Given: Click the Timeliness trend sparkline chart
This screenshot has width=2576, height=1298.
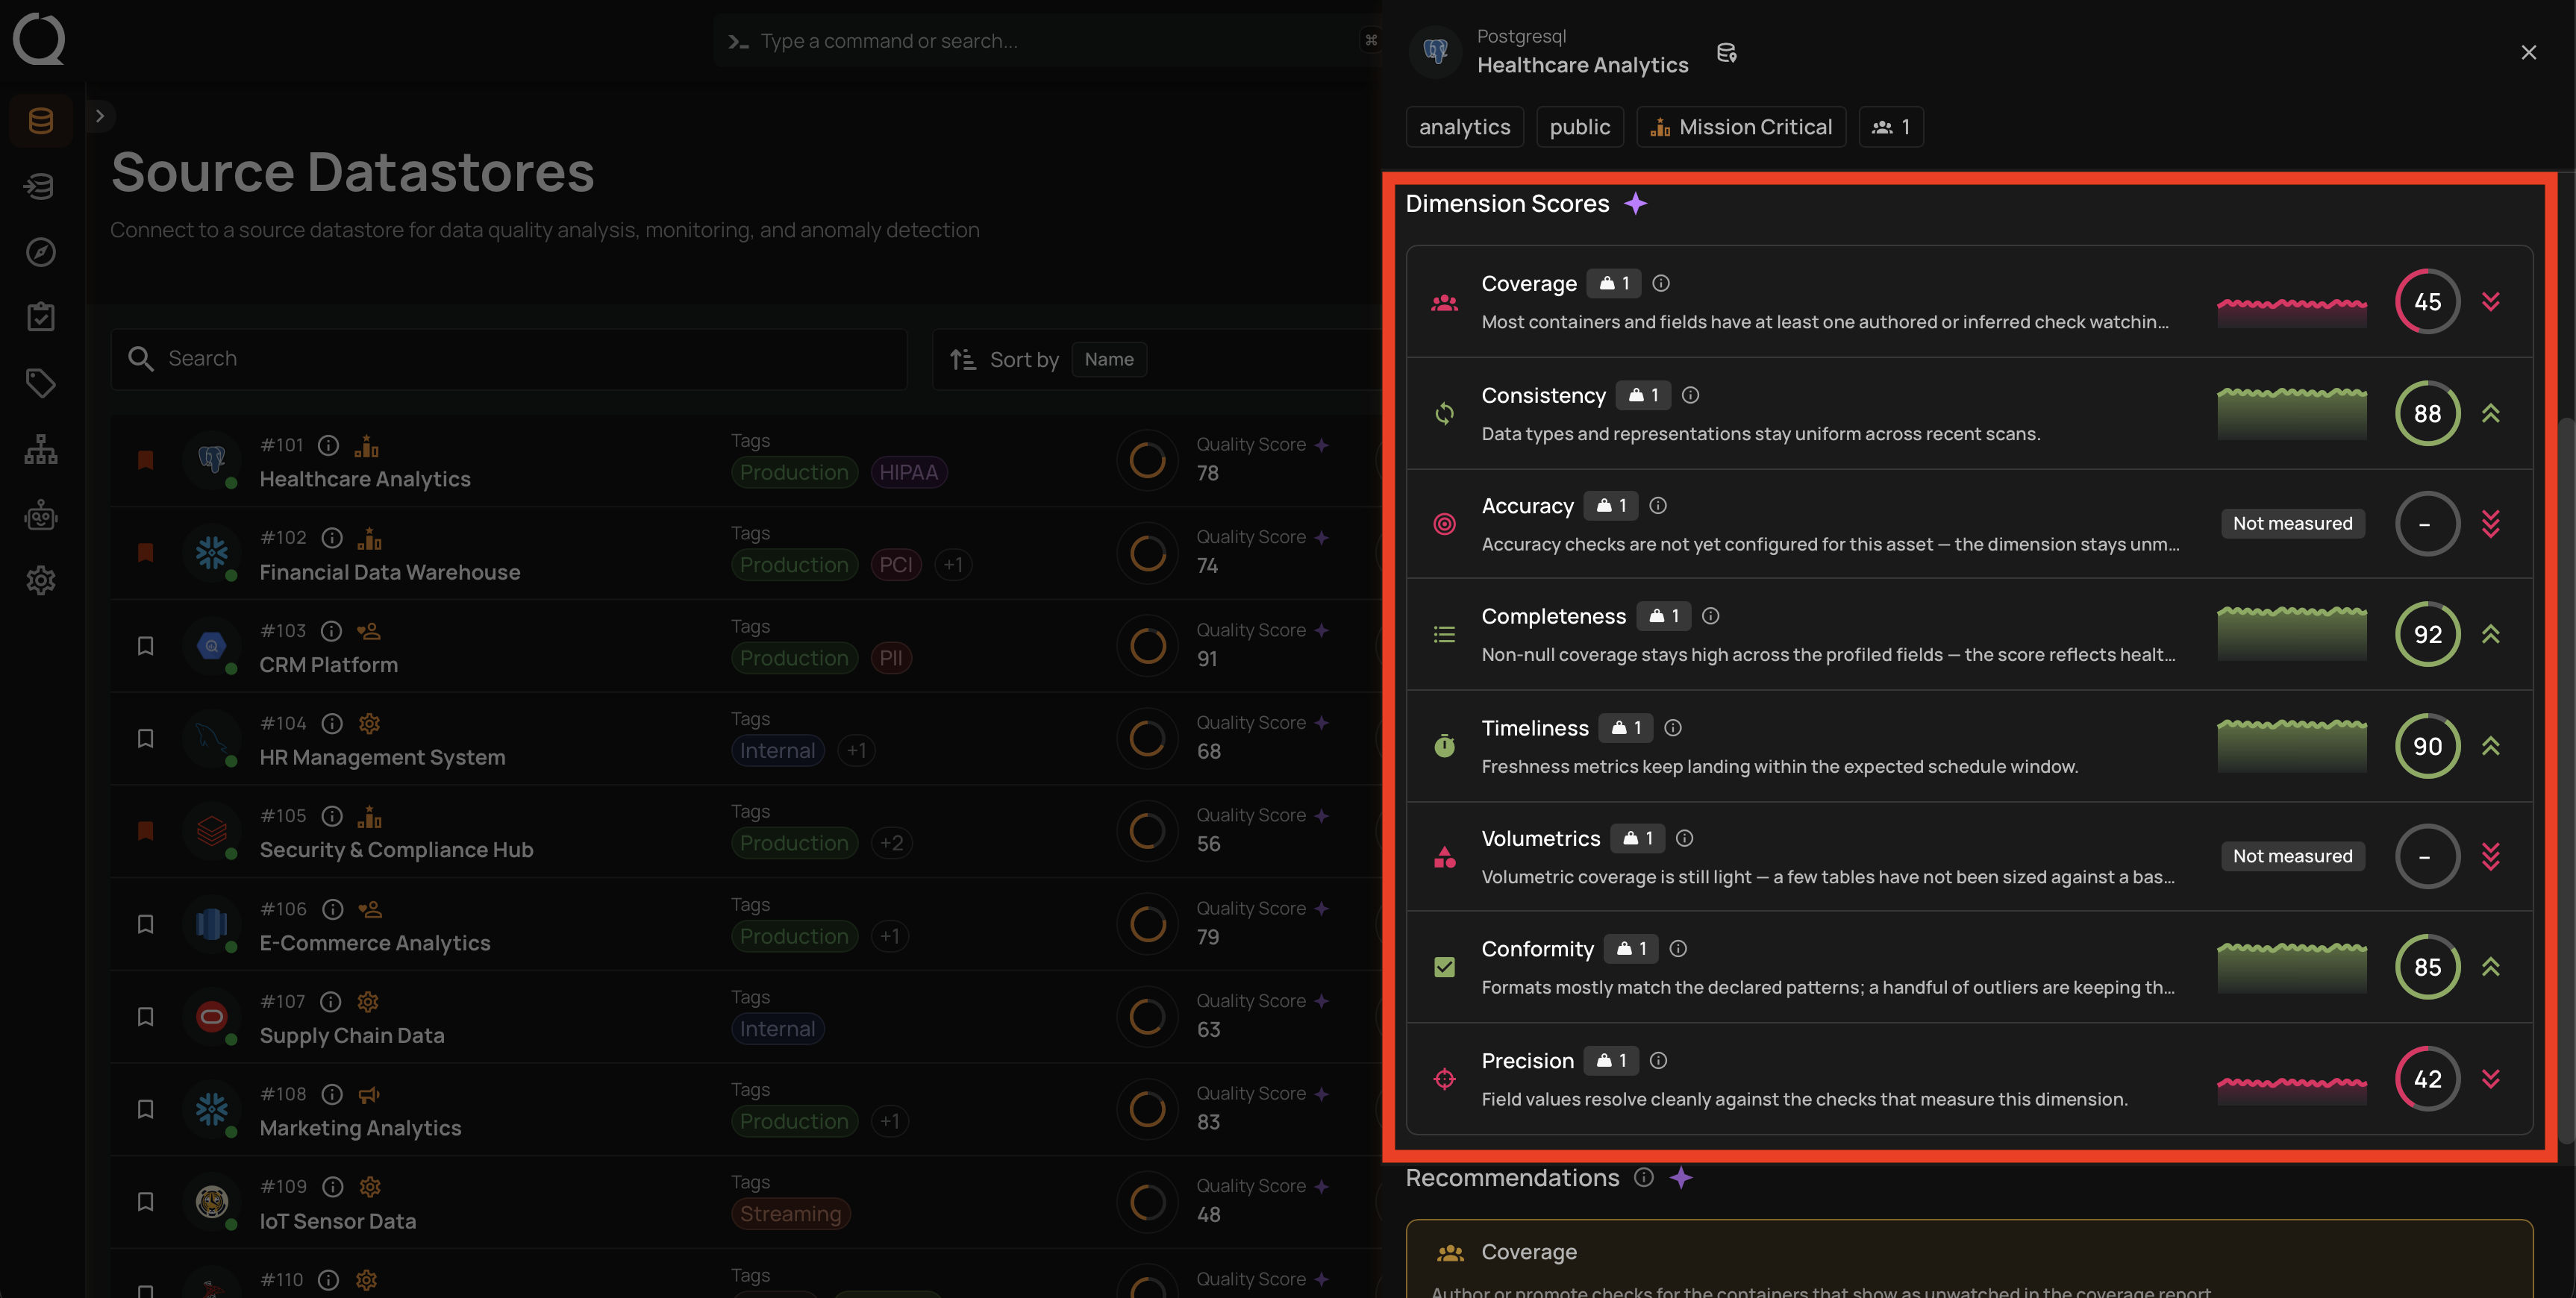Looking at the screenshot, I should click(x=2292, y=746).
